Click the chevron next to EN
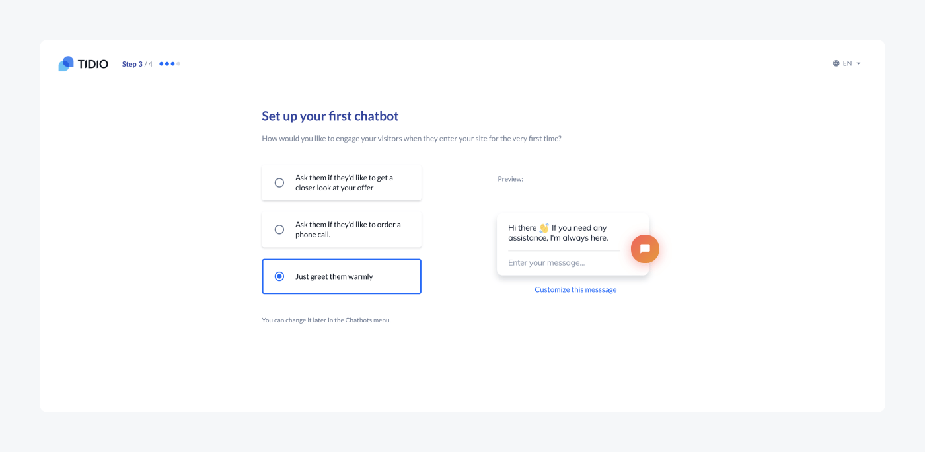 pos(858,64)
